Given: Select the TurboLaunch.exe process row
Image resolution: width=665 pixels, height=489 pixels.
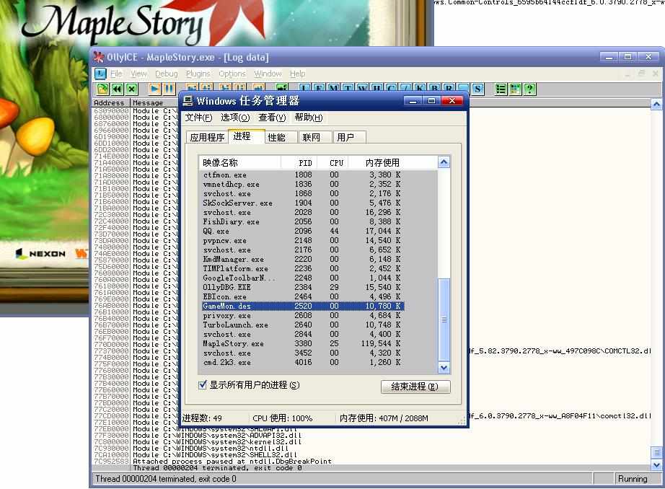Looking at the screenshot, I should [303, 325].
